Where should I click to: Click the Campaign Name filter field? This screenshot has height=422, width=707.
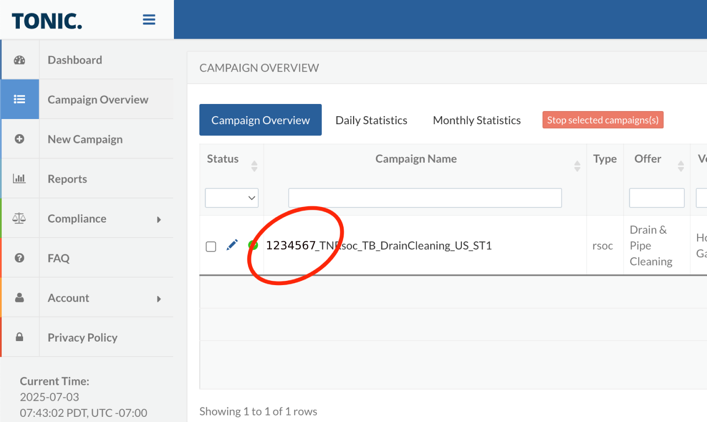click(x=425, y=198)
